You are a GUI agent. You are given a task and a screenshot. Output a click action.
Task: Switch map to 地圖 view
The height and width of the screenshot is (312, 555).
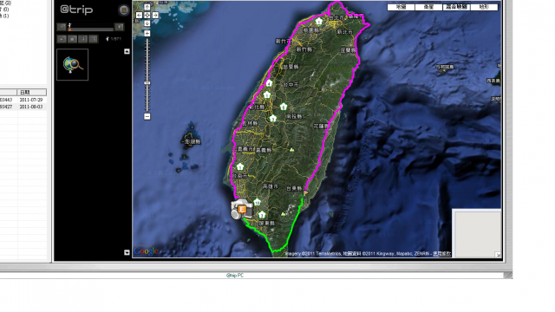(401, 7)
